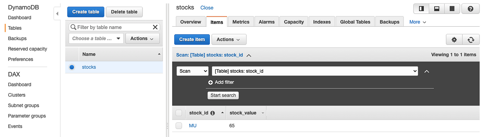Click the stock_id info icon
The image size is (484, 137).
(x=213, y=113)
